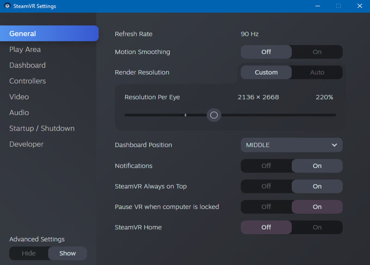Screen dimensions: 370x265
Task: Click the Resolution Per Eye slider handle
Action: tap(214, 115)
